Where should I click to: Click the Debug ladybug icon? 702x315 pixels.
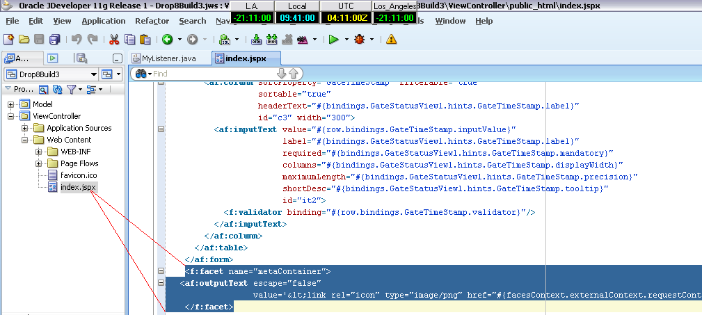tap(360, 39)
